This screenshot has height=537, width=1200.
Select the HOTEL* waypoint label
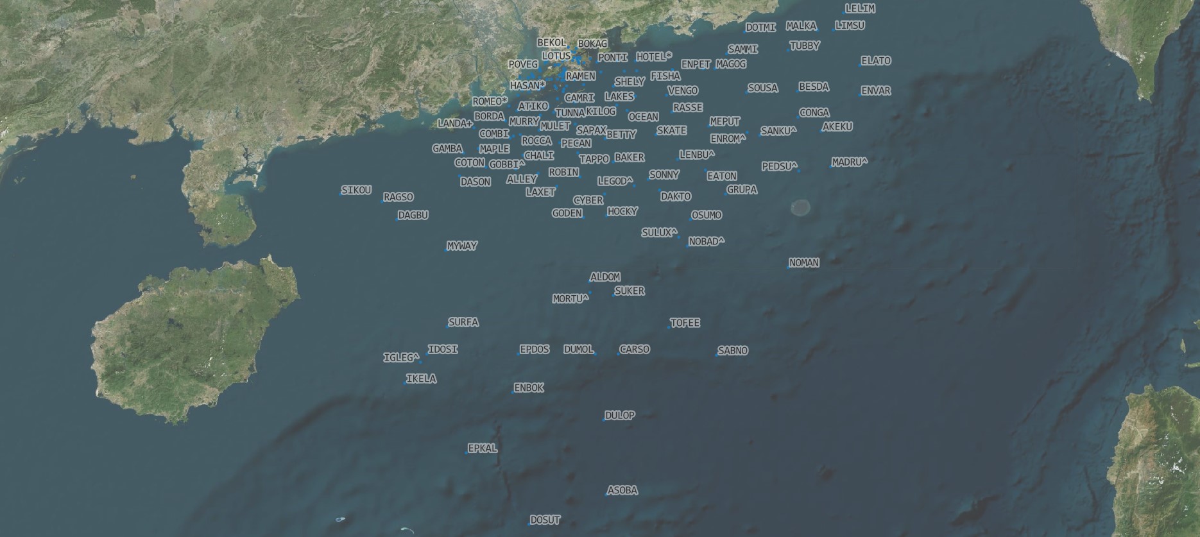[655, 57]
